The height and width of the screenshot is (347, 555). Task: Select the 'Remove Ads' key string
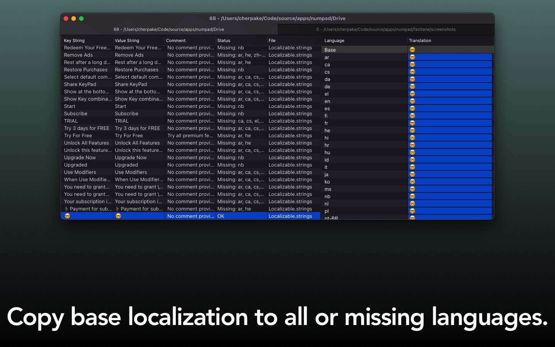(78, 55)
